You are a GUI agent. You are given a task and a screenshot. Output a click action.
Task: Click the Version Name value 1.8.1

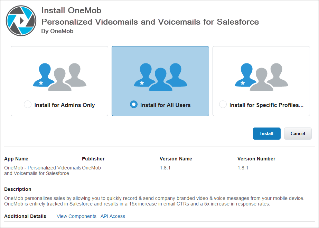coord(165,168)
